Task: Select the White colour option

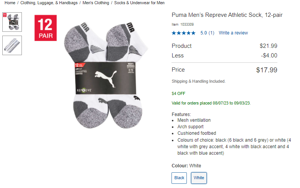Action: [199, 178]
